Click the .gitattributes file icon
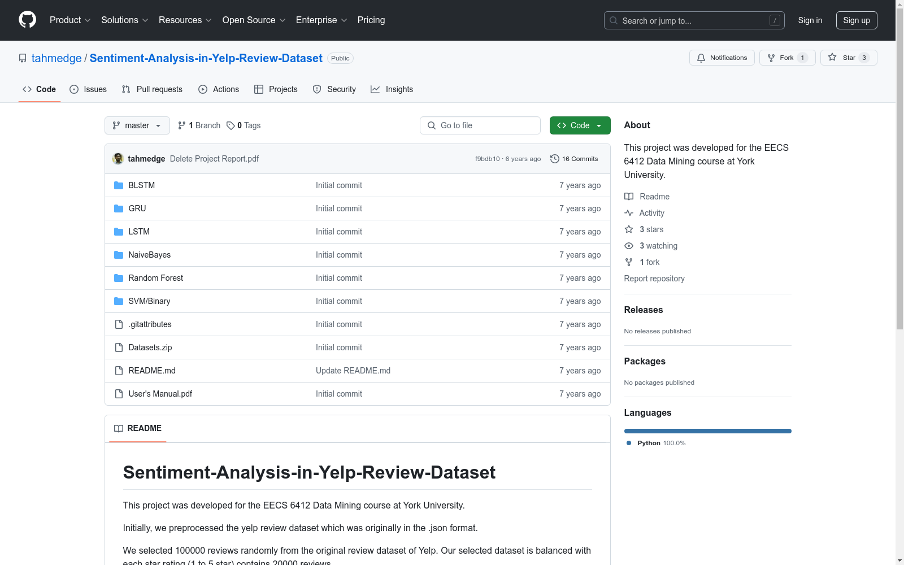 click(x=119, y=324)
